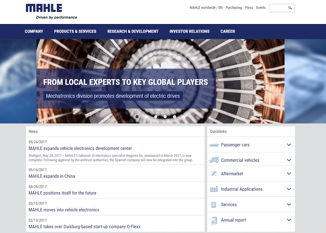Image resolution: width=326 pixels, height=233 pixels.
Task: Select the first carousel slide dot
Action: pos(137,117)
